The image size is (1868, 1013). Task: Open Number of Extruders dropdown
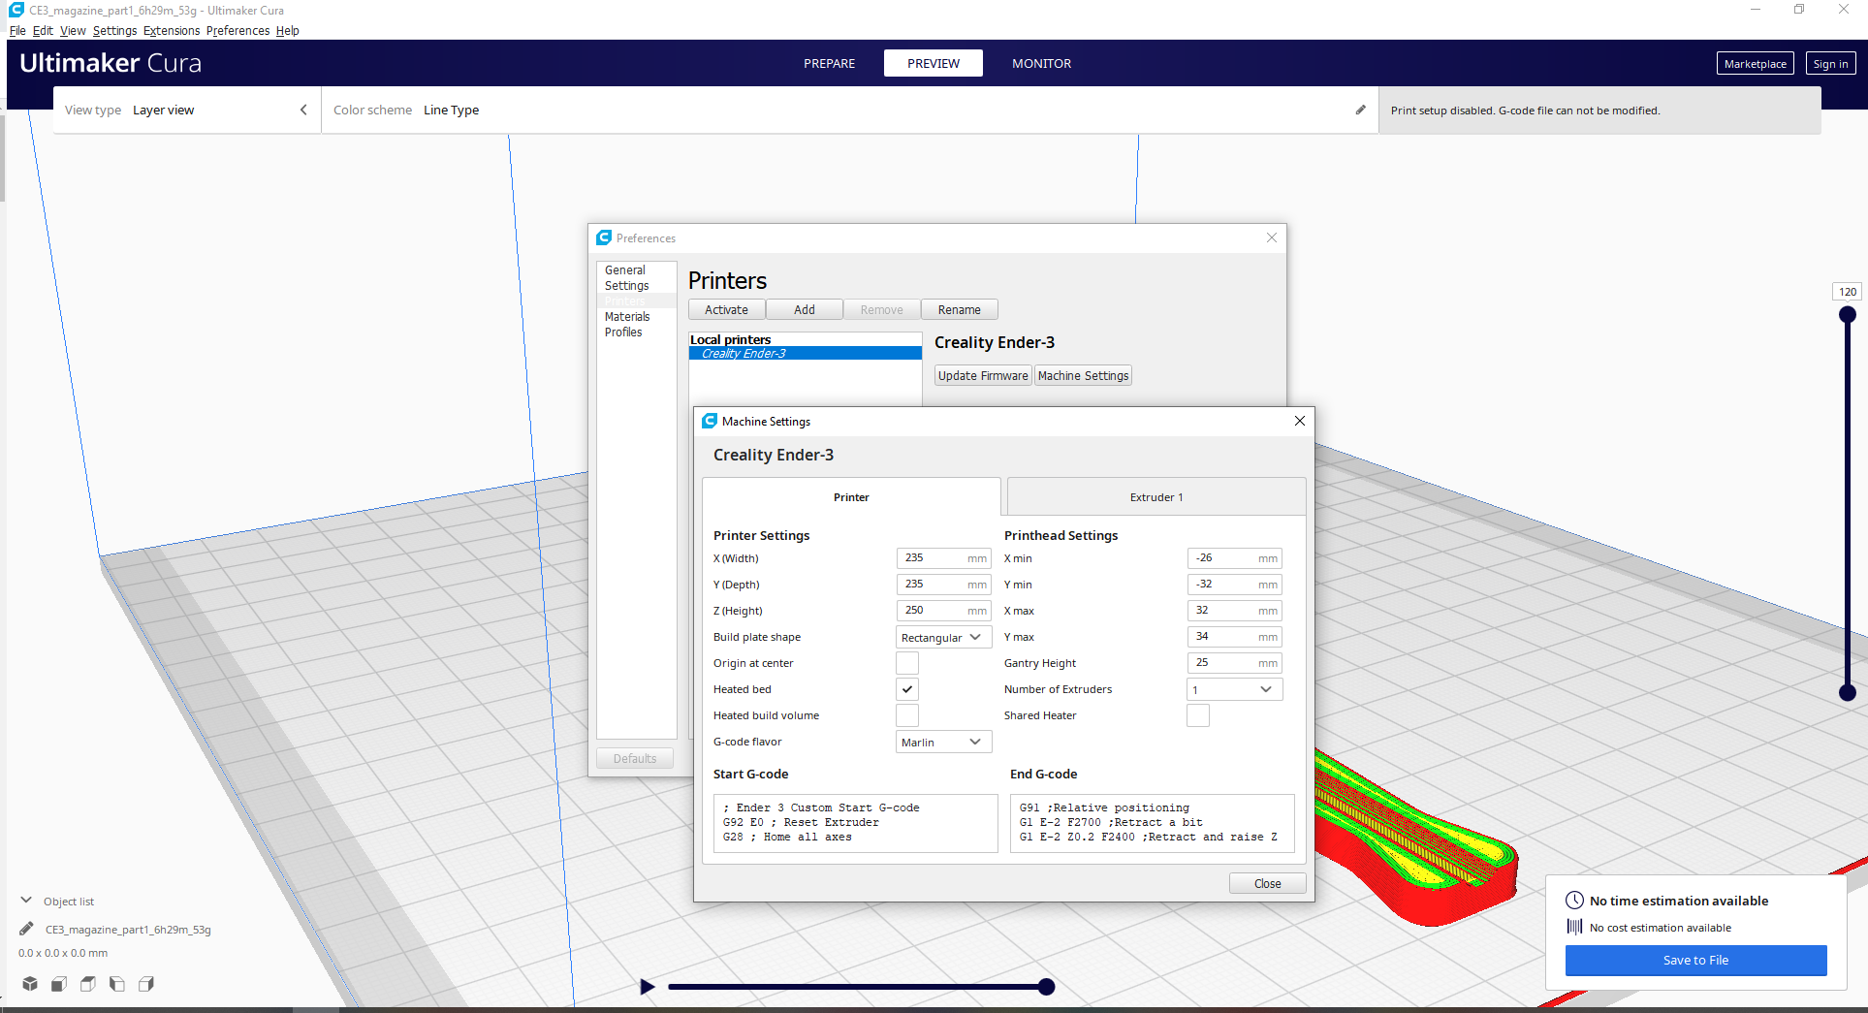click(1234, 689)
